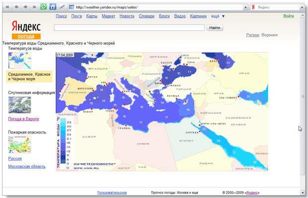
Task: Reload page with green refresh icon
Action: [43, 7]
